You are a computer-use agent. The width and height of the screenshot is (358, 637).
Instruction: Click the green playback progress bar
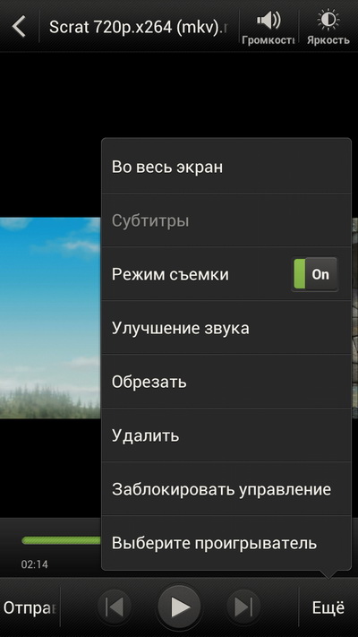click(61, 540)
